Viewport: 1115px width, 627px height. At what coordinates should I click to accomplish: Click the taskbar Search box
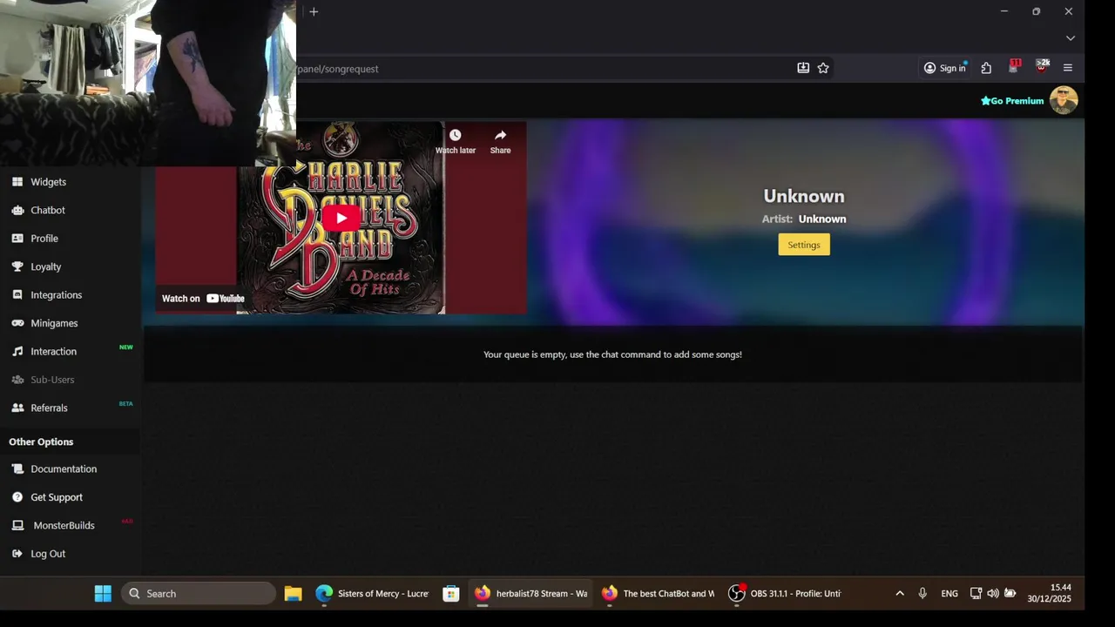coord(199,594)
